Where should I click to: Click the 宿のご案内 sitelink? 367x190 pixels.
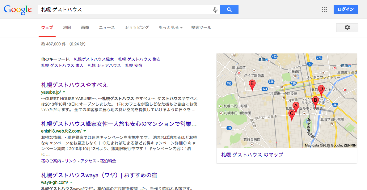[51, 161]
